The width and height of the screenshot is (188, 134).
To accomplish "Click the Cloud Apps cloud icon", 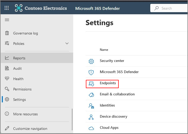I will click(91, 128).
